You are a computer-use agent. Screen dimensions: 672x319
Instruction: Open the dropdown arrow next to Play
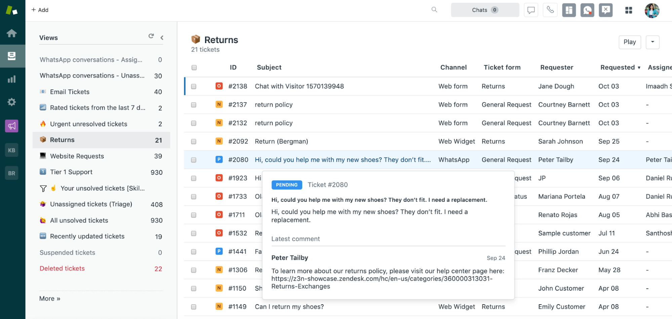tap(652, 42)
